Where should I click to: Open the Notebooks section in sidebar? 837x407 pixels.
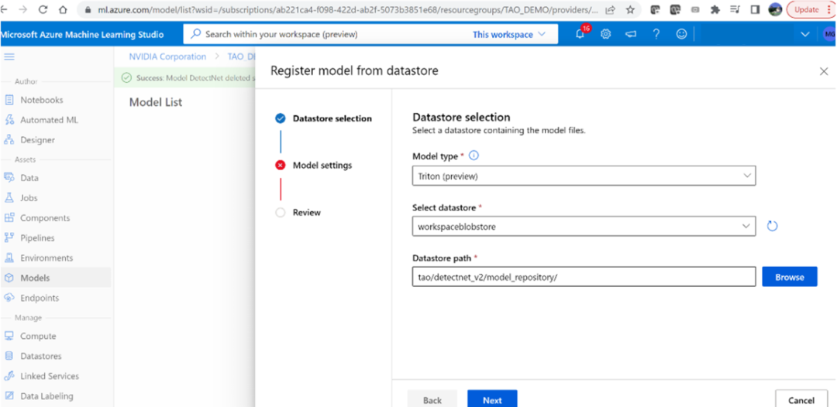41,100
